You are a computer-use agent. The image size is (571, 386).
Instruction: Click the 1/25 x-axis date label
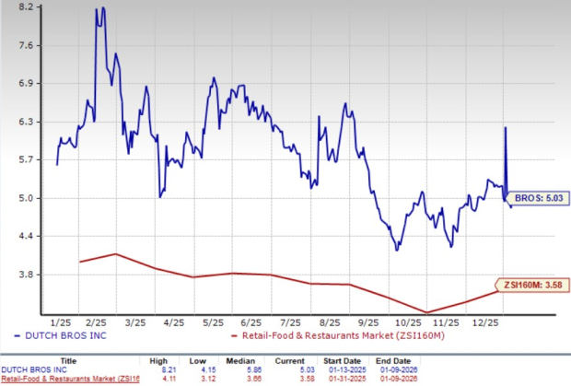61,322
